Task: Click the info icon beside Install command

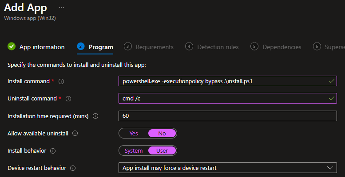Action: pos(61,81)
